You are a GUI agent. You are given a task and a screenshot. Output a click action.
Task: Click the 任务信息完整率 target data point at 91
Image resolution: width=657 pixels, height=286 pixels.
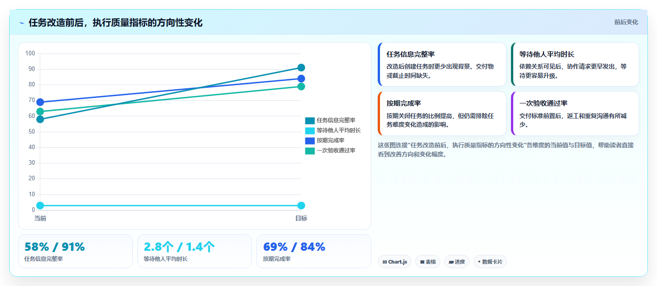[x=301, y=68]
